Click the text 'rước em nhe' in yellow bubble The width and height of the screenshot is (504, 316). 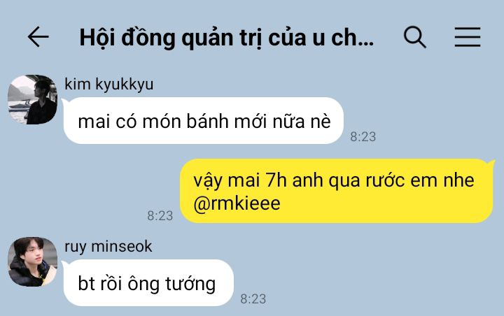pos(420,180)
